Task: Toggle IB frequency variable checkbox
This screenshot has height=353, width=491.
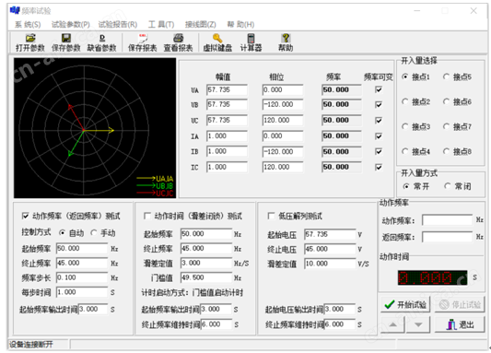Action: pos(379,151)
